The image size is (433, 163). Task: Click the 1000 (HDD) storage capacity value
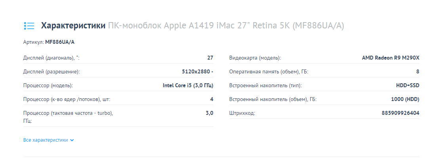point(405,99)
